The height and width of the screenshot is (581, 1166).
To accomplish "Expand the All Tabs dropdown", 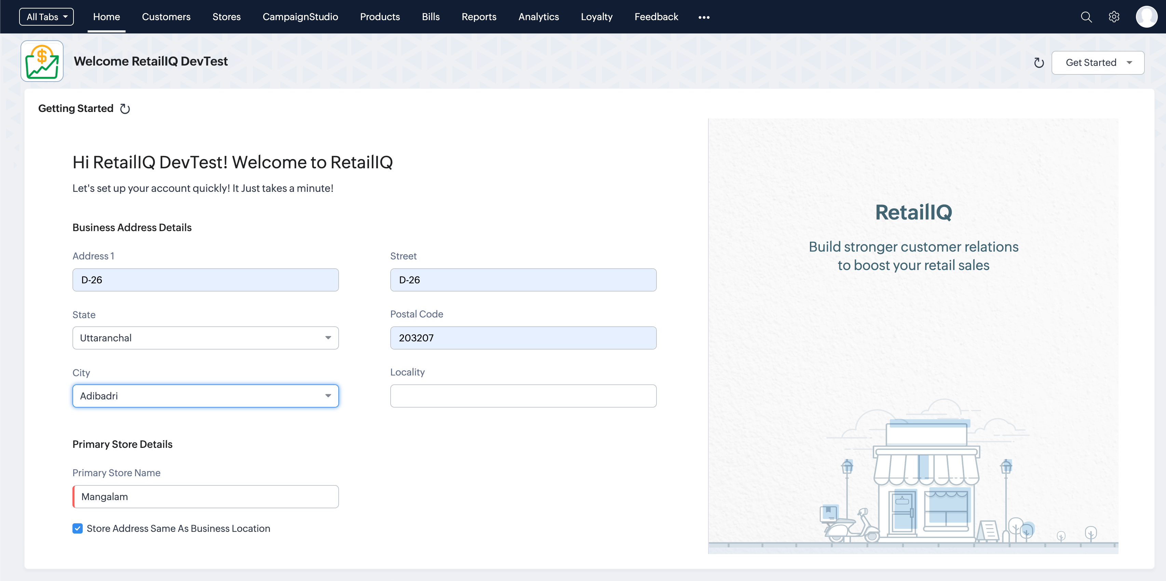I will 46,17.
